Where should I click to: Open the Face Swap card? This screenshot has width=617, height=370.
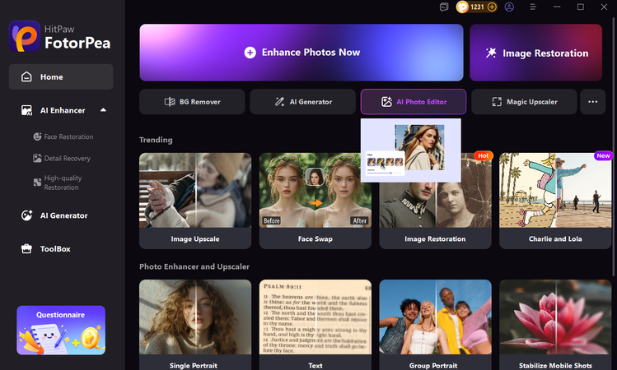click(x=316, y=201)
